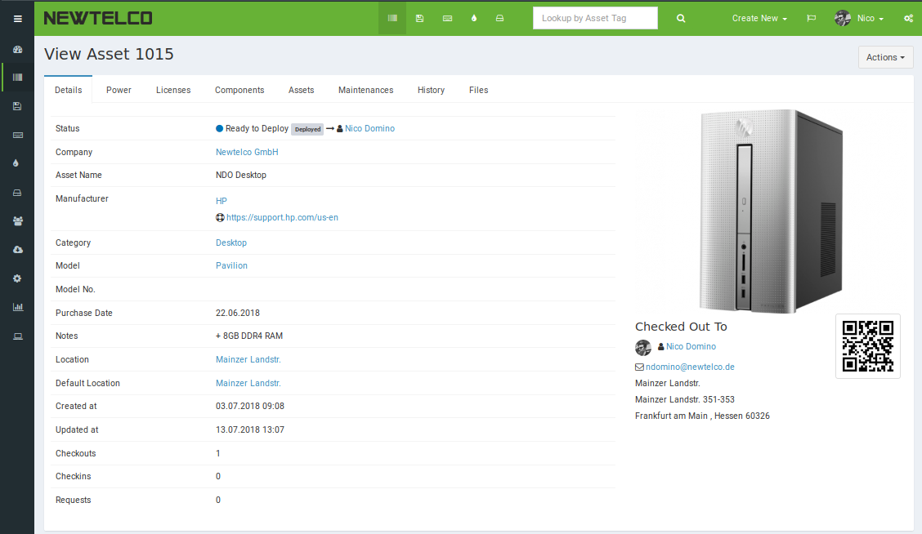Open the Dashboard sidebar icon

click(18, 49)
